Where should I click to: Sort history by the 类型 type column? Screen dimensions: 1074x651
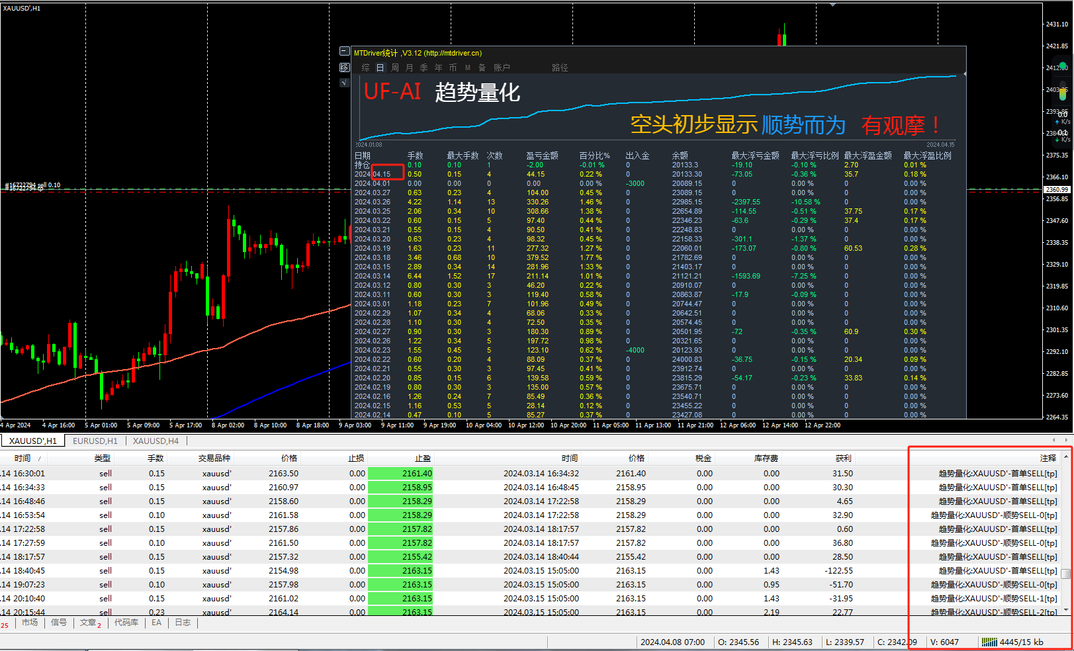pos(102,458)
